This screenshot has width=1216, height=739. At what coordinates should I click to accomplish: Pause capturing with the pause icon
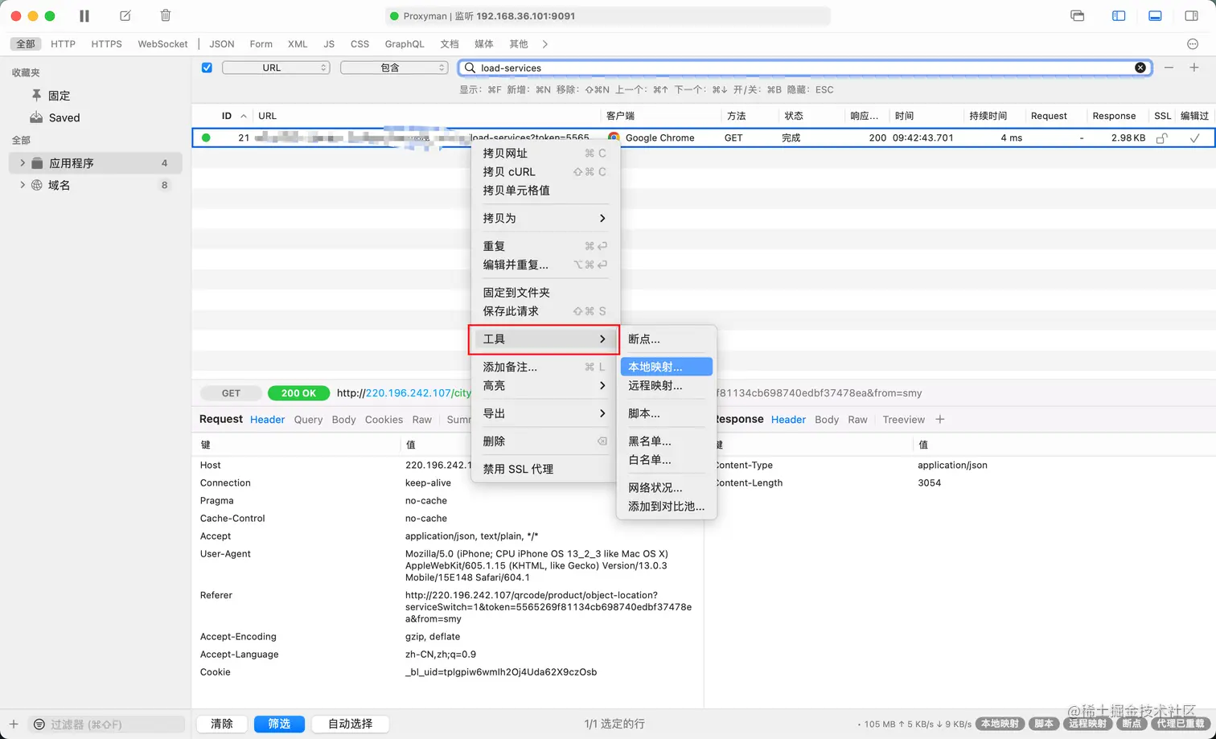(x=84, y=15)
